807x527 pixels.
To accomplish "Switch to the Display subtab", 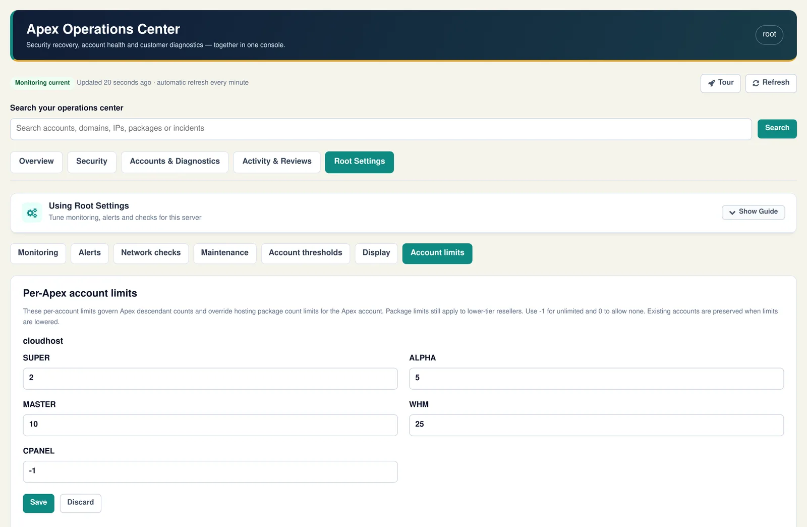I will coord(376,253).
